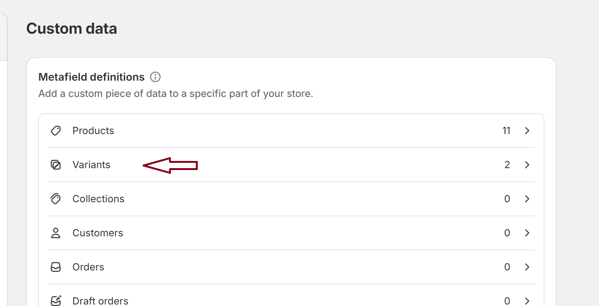Click the Products tag icon
The image size is (599, 306).
(x=56, y=131)
